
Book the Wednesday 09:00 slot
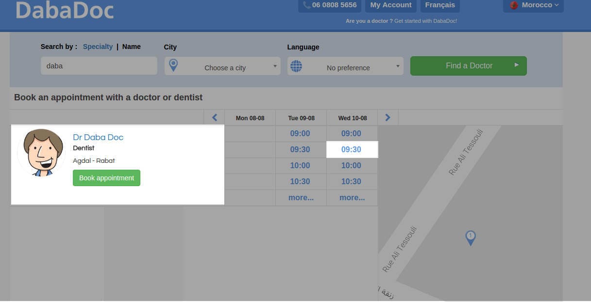click(x=351, y=133)
